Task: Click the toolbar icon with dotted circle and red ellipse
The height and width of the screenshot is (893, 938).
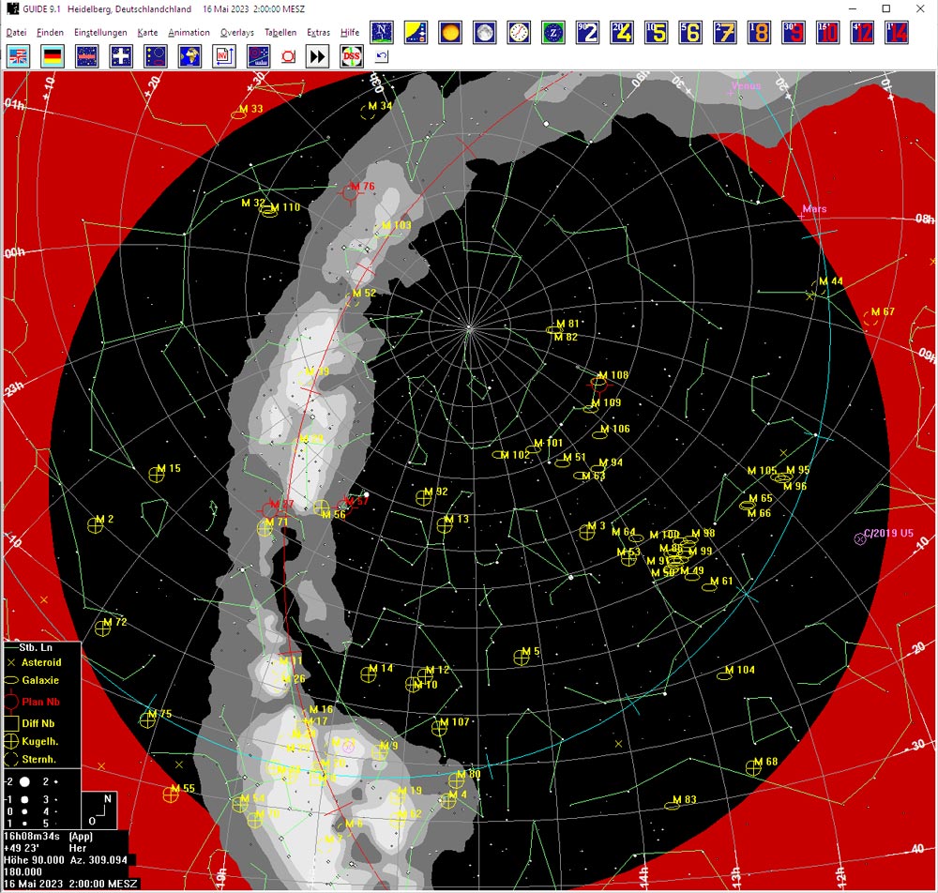Action: point(156,57)
